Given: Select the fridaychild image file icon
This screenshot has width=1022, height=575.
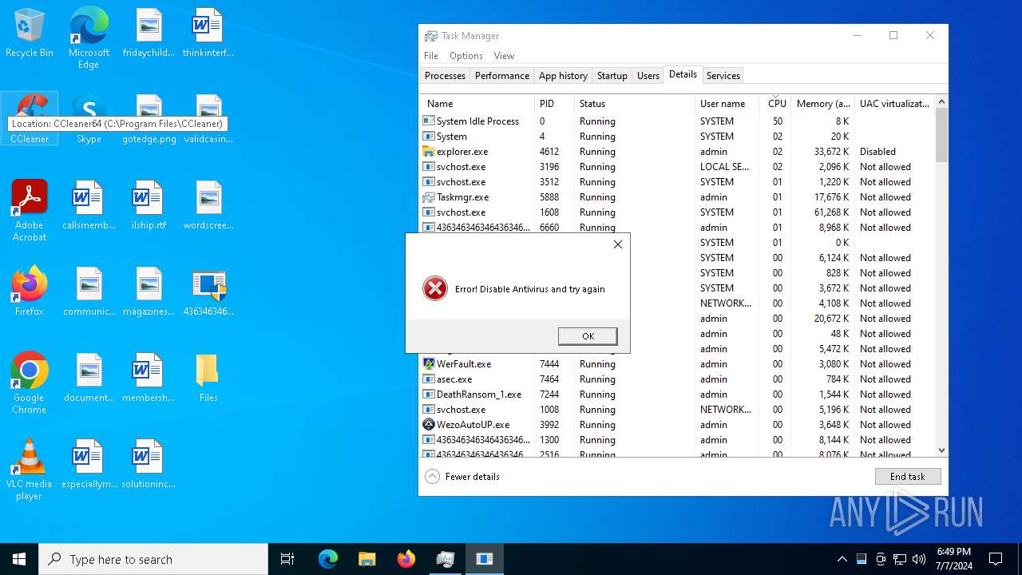Looking at the screenshot, I should click(149, 34).
